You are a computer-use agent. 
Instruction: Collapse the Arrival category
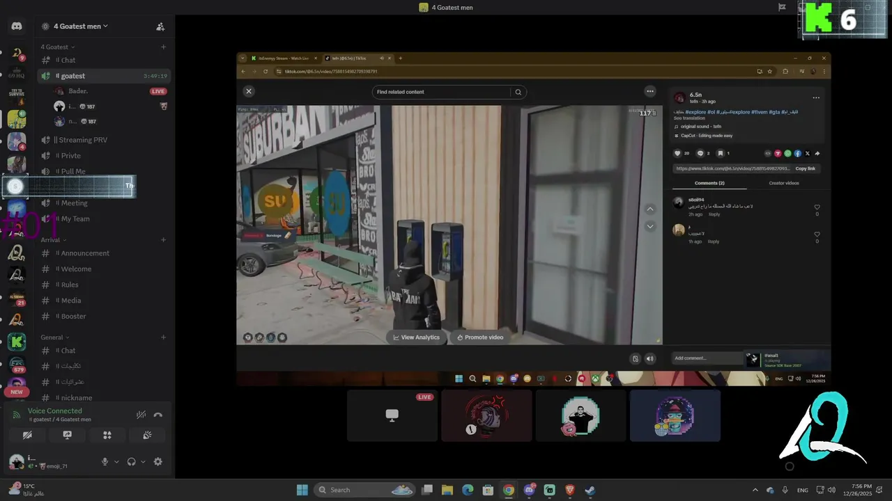53,240
